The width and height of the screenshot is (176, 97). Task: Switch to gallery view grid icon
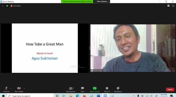point(168,6)
